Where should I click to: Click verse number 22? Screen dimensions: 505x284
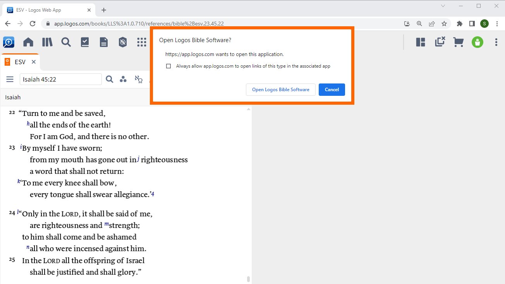coord(12,112)
